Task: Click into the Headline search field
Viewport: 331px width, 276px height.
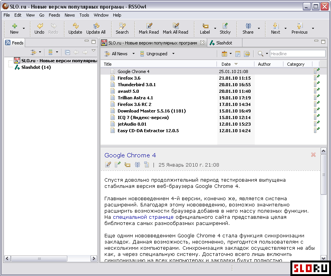Action: 297,54
